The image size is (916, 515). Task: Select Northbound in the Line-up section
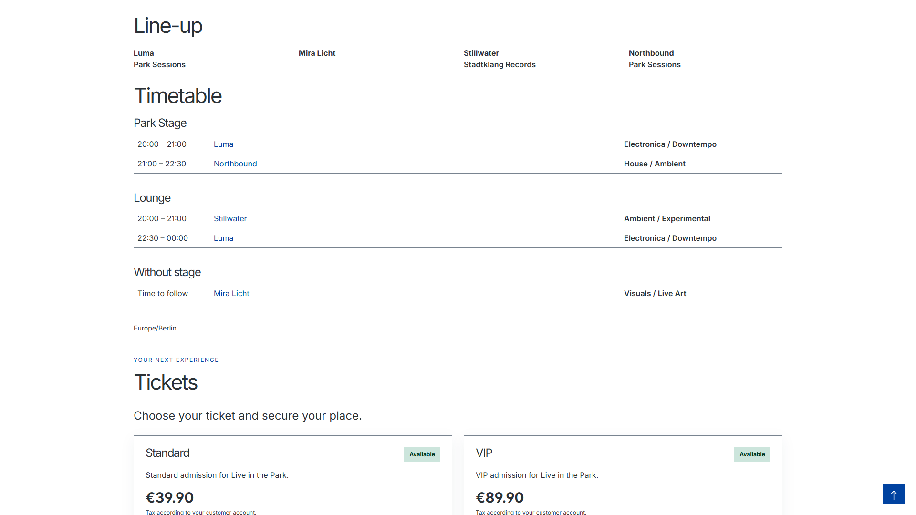coord(651,53)
